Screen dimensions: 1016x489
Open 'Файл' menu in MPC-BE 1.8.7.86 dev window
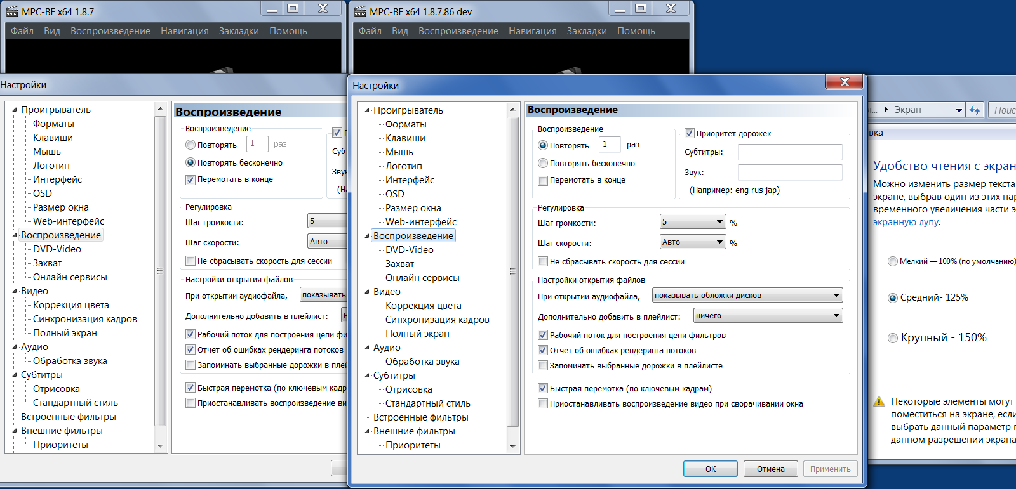(370, 31)
